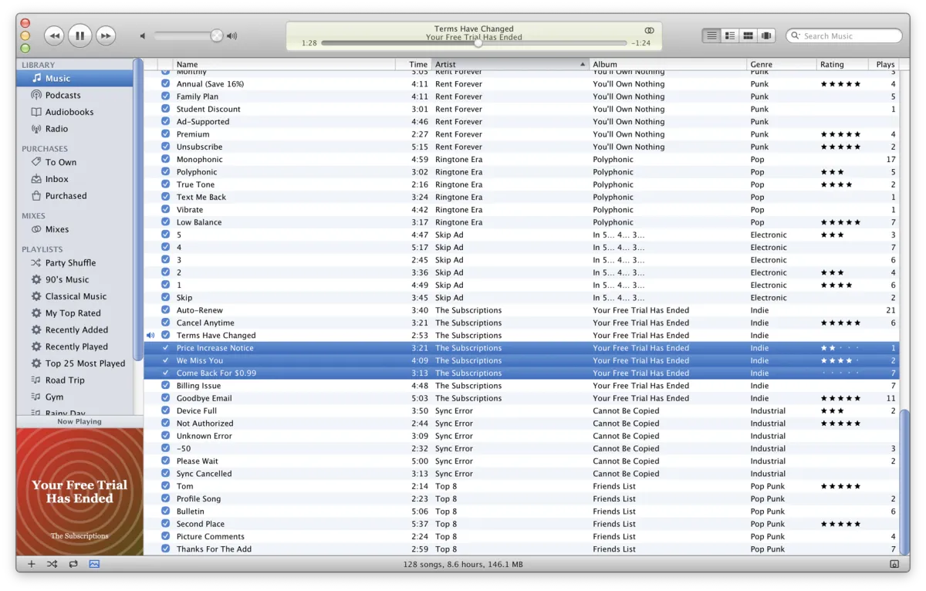Viewport: 926px width, 591px height.
Task: Adjust the volume slider knob
Action: pos(217,35)
